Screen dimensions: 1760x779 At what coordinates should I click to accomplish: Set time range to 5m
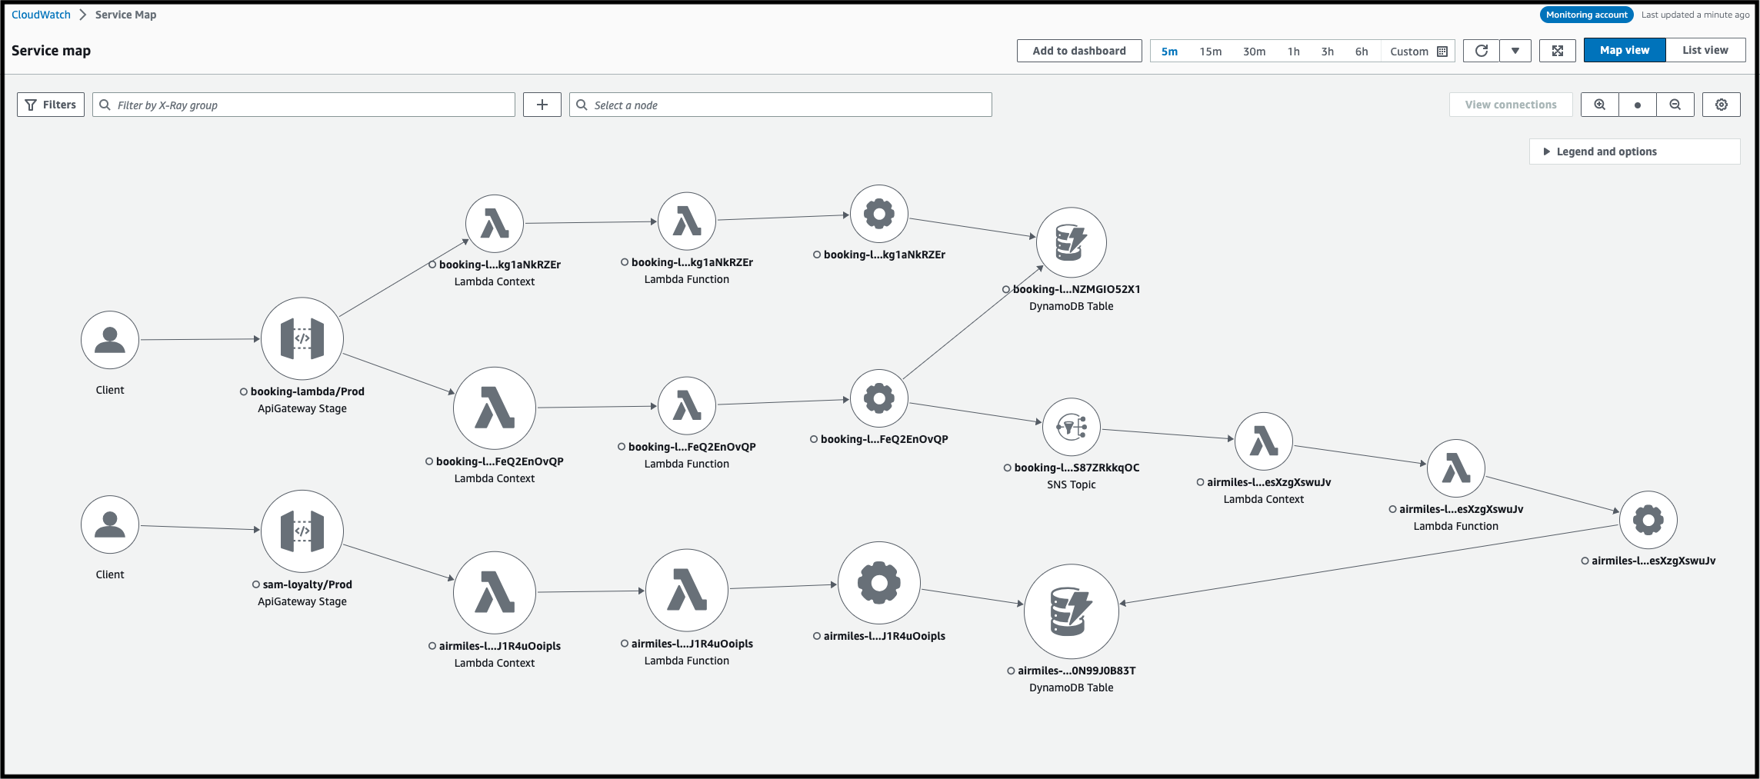pyautogui.click(x=1169, y=52)
